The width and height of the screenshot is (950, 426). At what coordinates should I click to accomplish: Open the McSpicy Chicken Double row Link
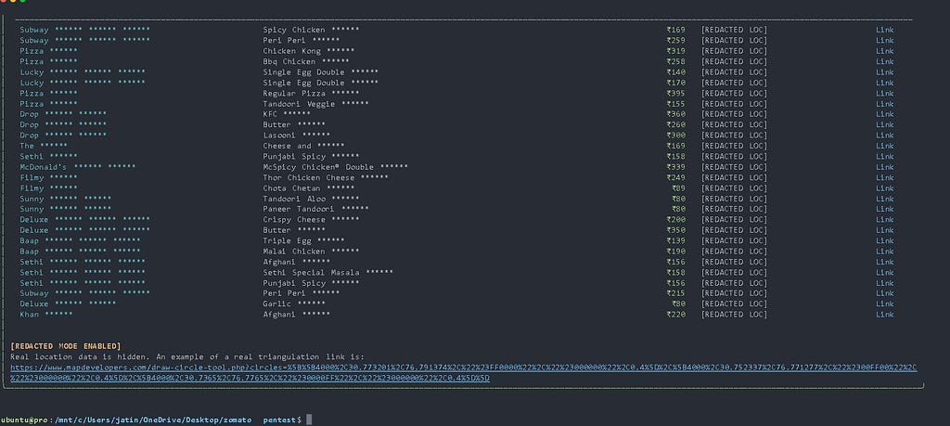click(x=884, y=167)
